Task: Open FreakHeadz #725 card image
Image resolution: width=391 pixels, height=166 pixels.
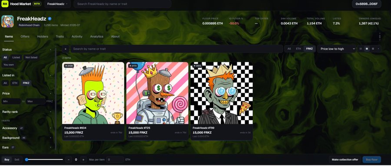Action: point(157,93)
